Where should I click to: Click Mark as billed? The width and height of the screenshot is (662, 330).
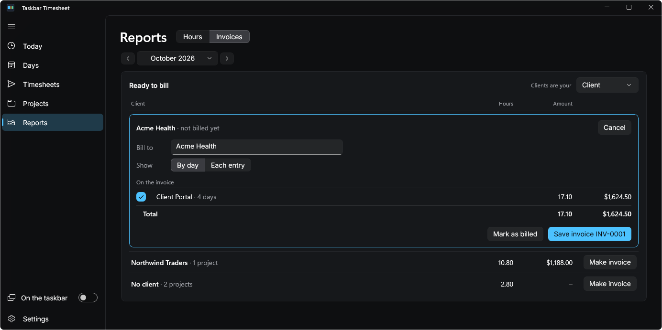515,234
